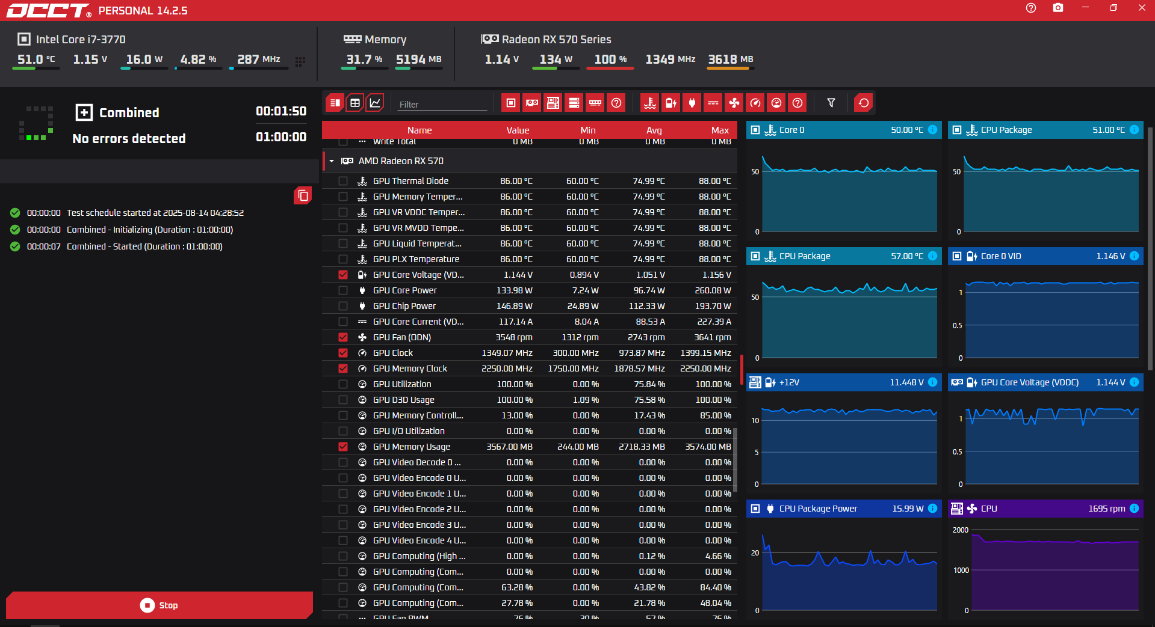
Task: Toggle the voltage sensor type filter
Action: 671,103
